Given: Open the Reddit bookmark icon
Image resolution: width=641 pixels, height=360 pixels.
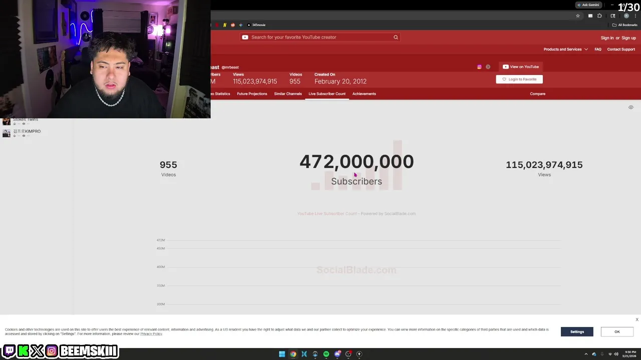Looking at the screenshot, I should (232, 25).
